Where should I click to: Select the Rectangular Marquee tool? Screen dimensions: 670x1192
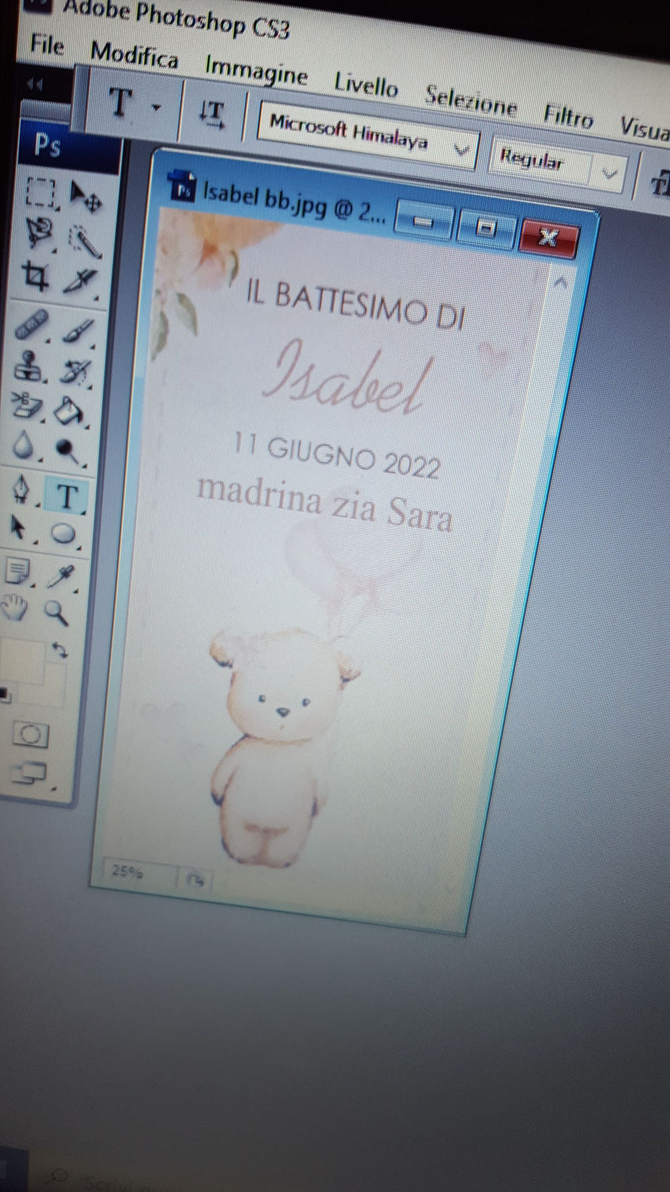coord(41,193)
